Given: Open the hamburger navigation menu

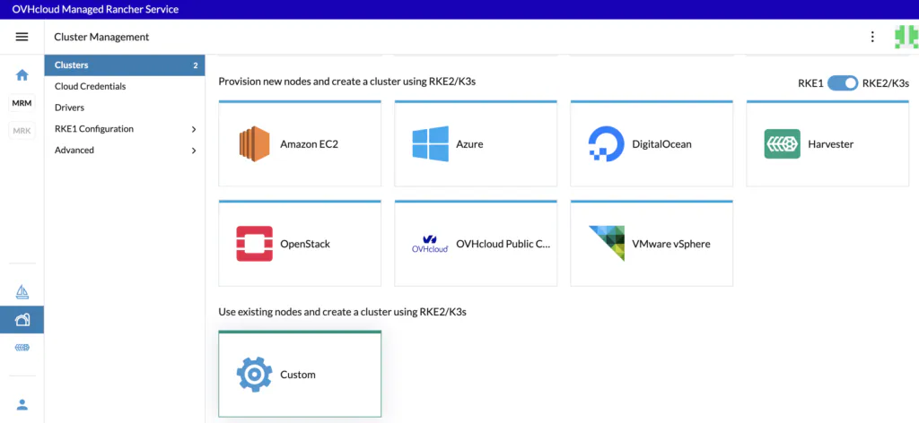Looking at the screenshot, I should [x=22, y=37].
